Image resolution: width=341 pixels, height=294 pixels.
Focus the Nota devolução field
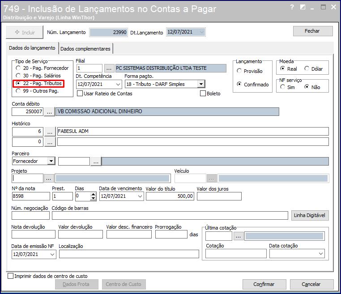coord(34,234)
